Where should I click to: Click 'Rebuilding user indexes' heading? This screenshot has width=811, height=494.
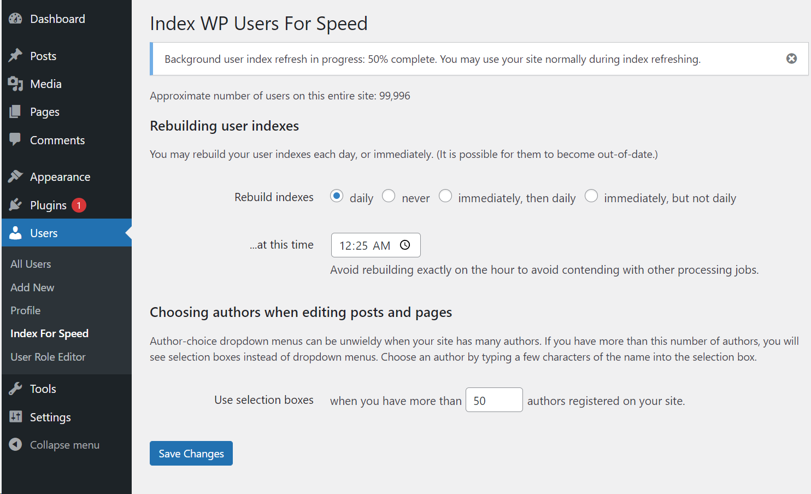tap(224, 126)
